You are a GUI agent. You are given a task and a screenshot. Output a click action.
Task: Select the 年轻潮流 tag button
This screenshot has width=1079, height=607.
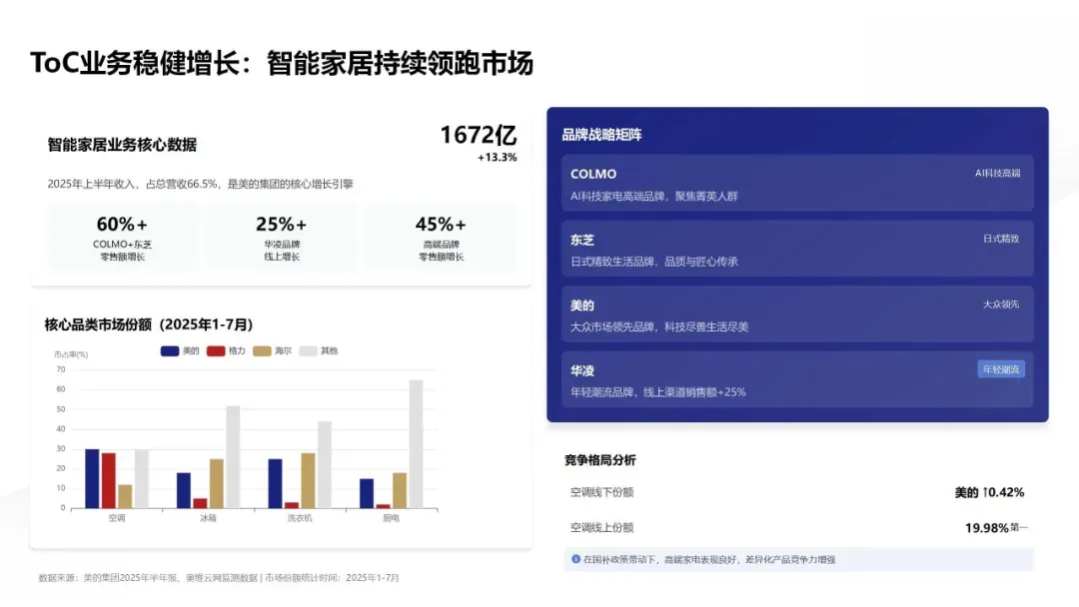click(1001, 369)
